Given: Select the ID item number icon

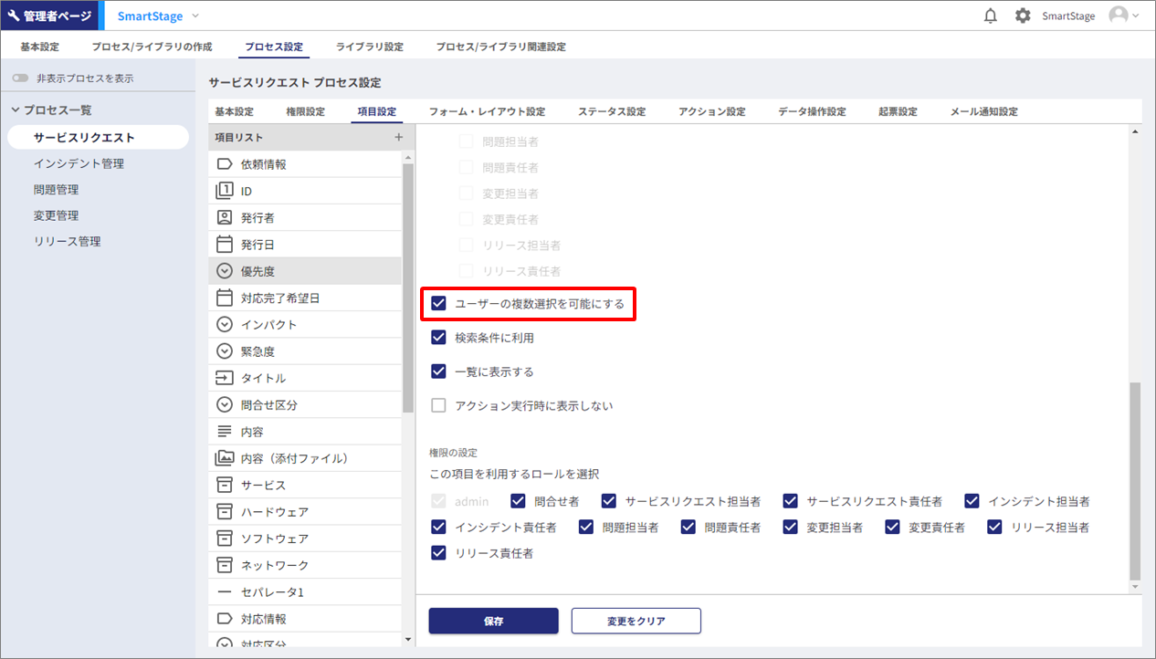Looking at the screenshot, I should 225,191.
